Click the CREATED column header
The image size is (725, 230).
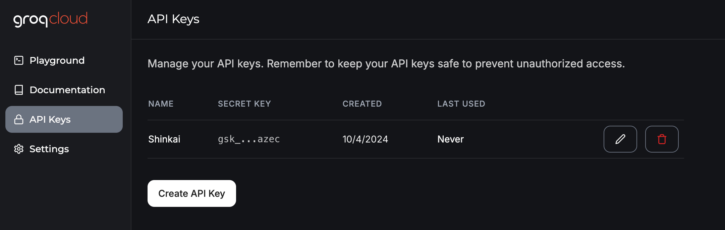[x=362, y=104]
